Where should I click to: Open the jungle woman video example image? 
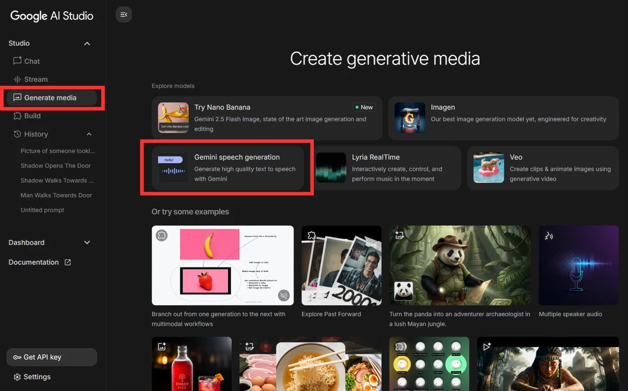[x=548, y=364]
